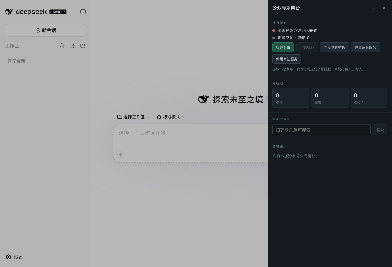
Task: Click the DeepSeek whale logo in sidebar
Action: coord(9,12)
